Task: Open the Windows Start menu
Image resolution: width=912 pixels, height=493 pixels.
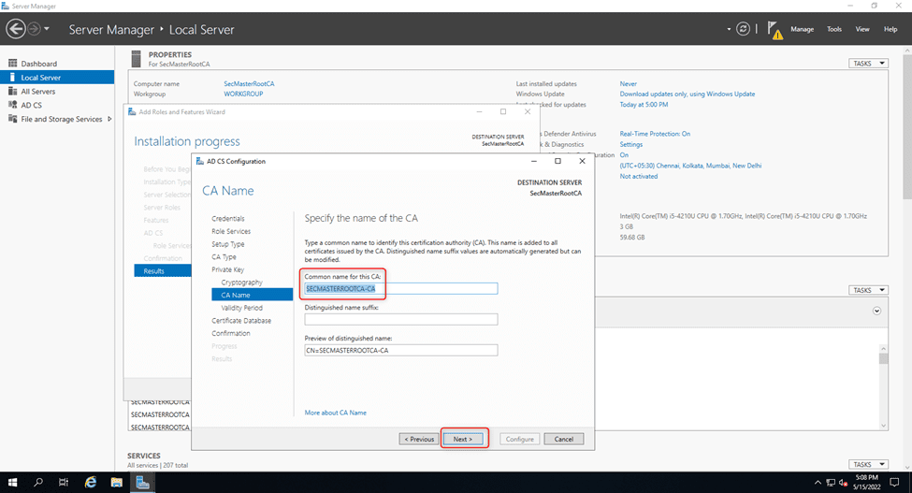Action: click(x=12, y=482)
